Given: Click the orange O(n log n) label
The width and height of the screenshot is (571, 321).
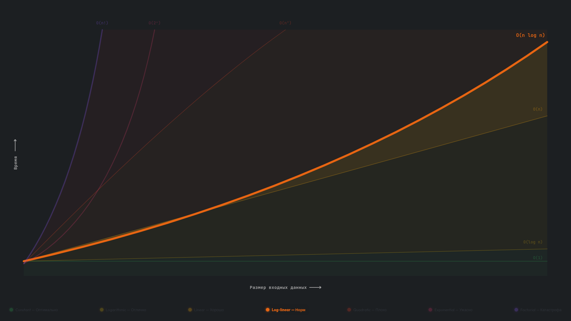Looking at the screenshot, I should (x=530, y=35).
